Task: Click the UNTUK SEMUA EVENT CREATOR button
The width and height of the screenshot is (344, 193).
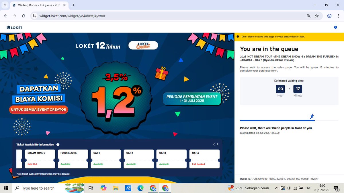Action: 39,110
